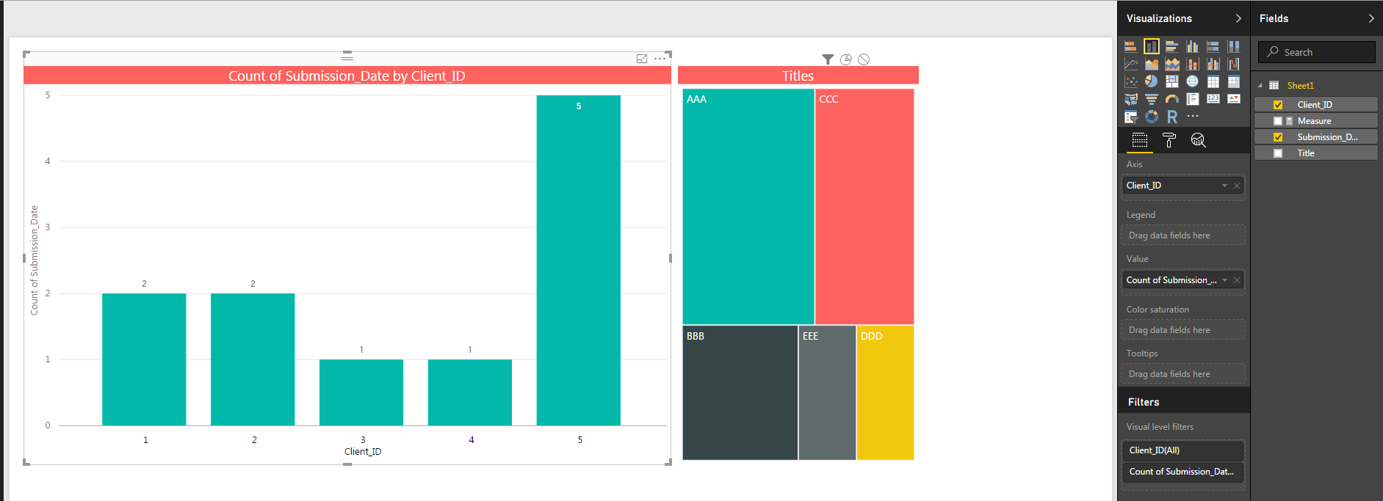This screenshot has height=501, width=1383.
Task: Click the Fields search box
Action: (x=1316, y=52)
